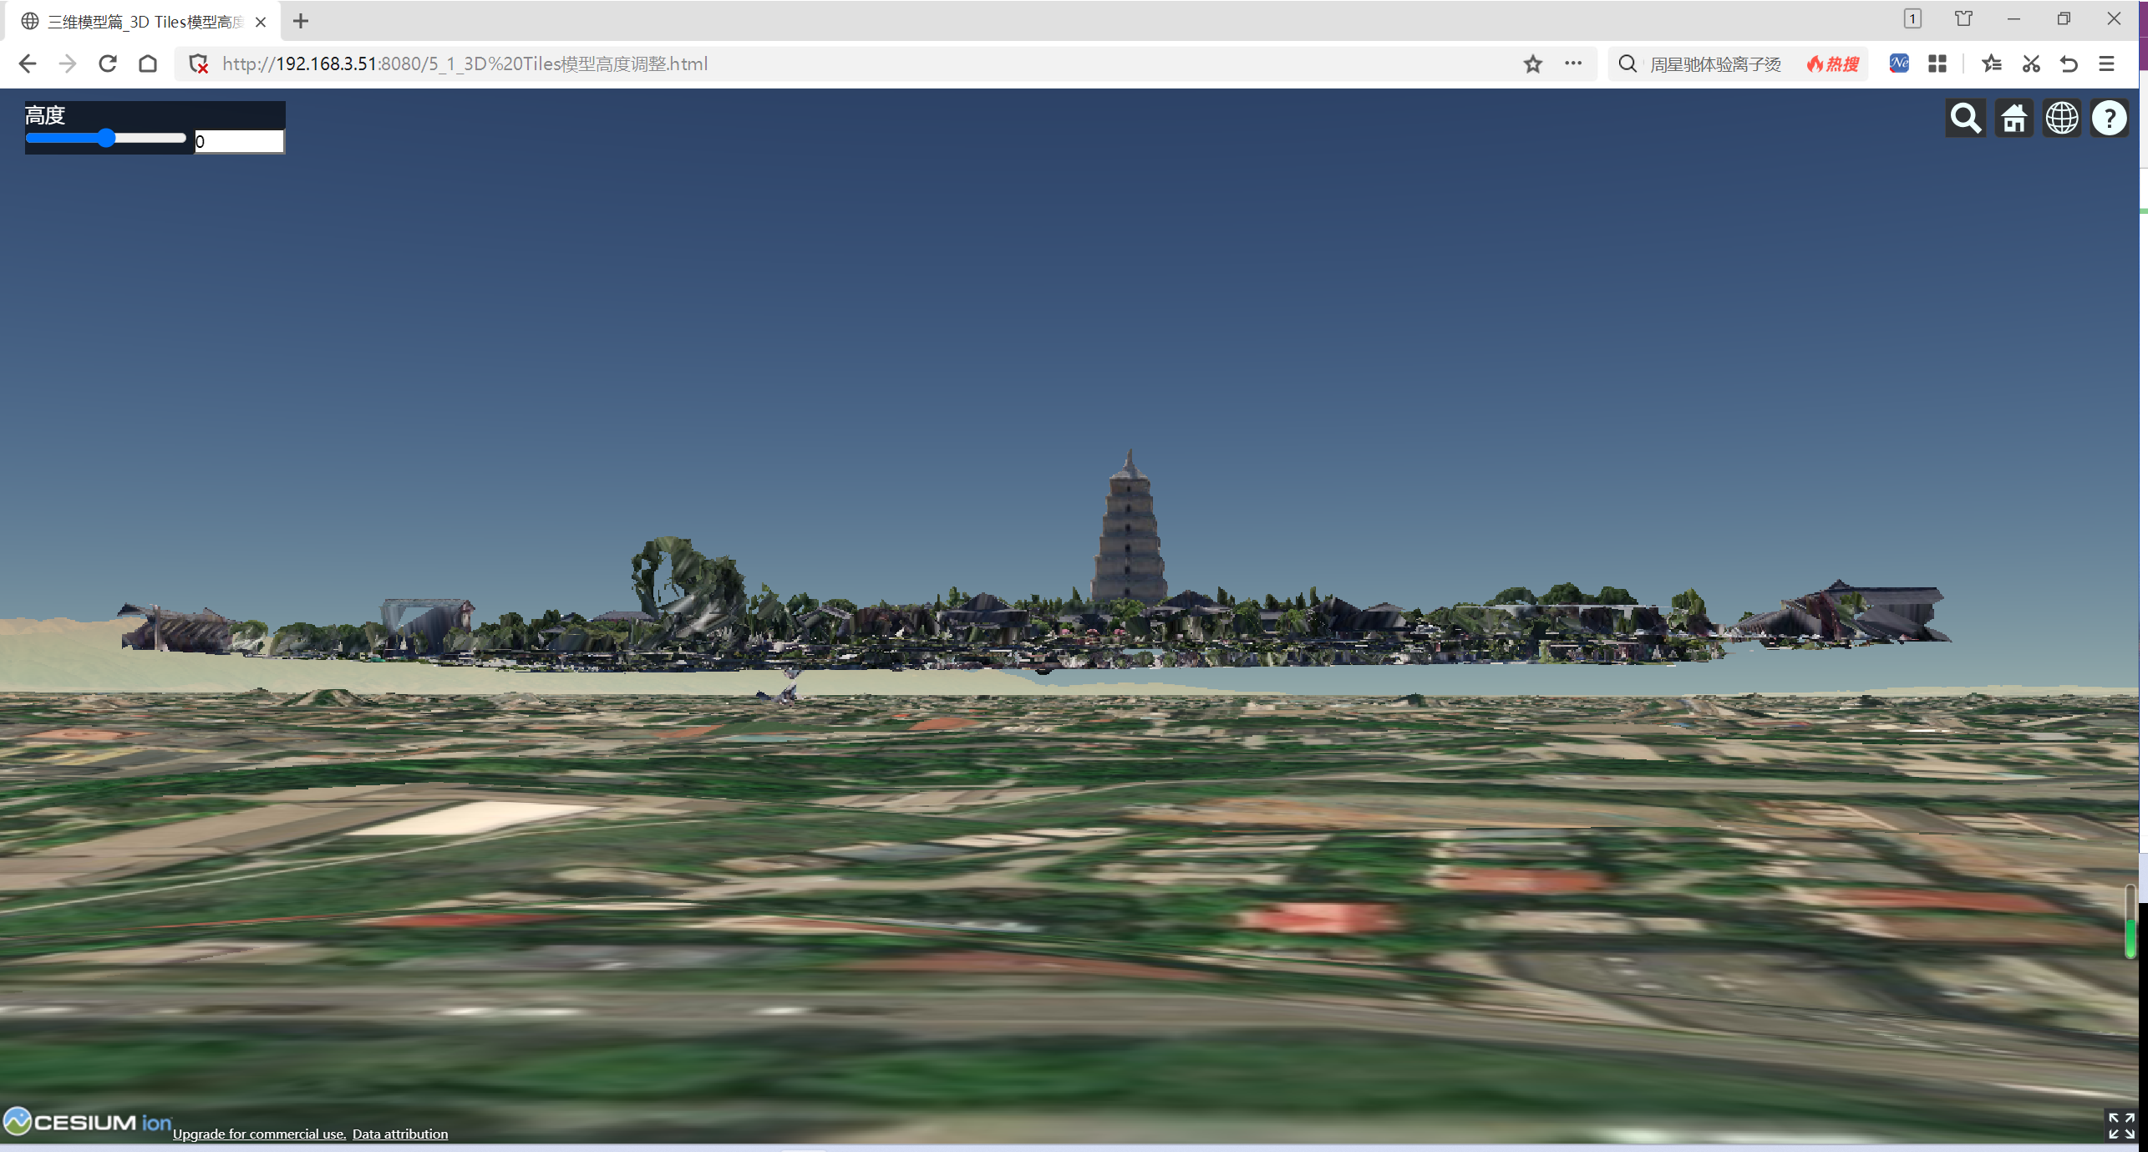This screenshot has height=1152, width=2148.
Task: Go back using browser back arrow
Action: click(28, 64)
